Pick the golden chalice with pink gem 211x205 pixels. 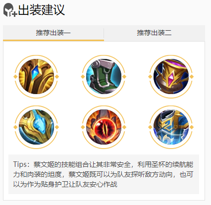point(171,77)
